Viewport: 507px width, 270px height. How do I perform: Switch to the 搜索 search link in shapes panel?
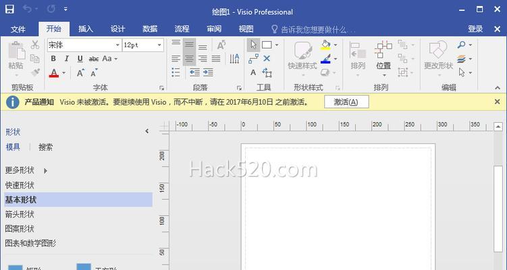point(46,147)
